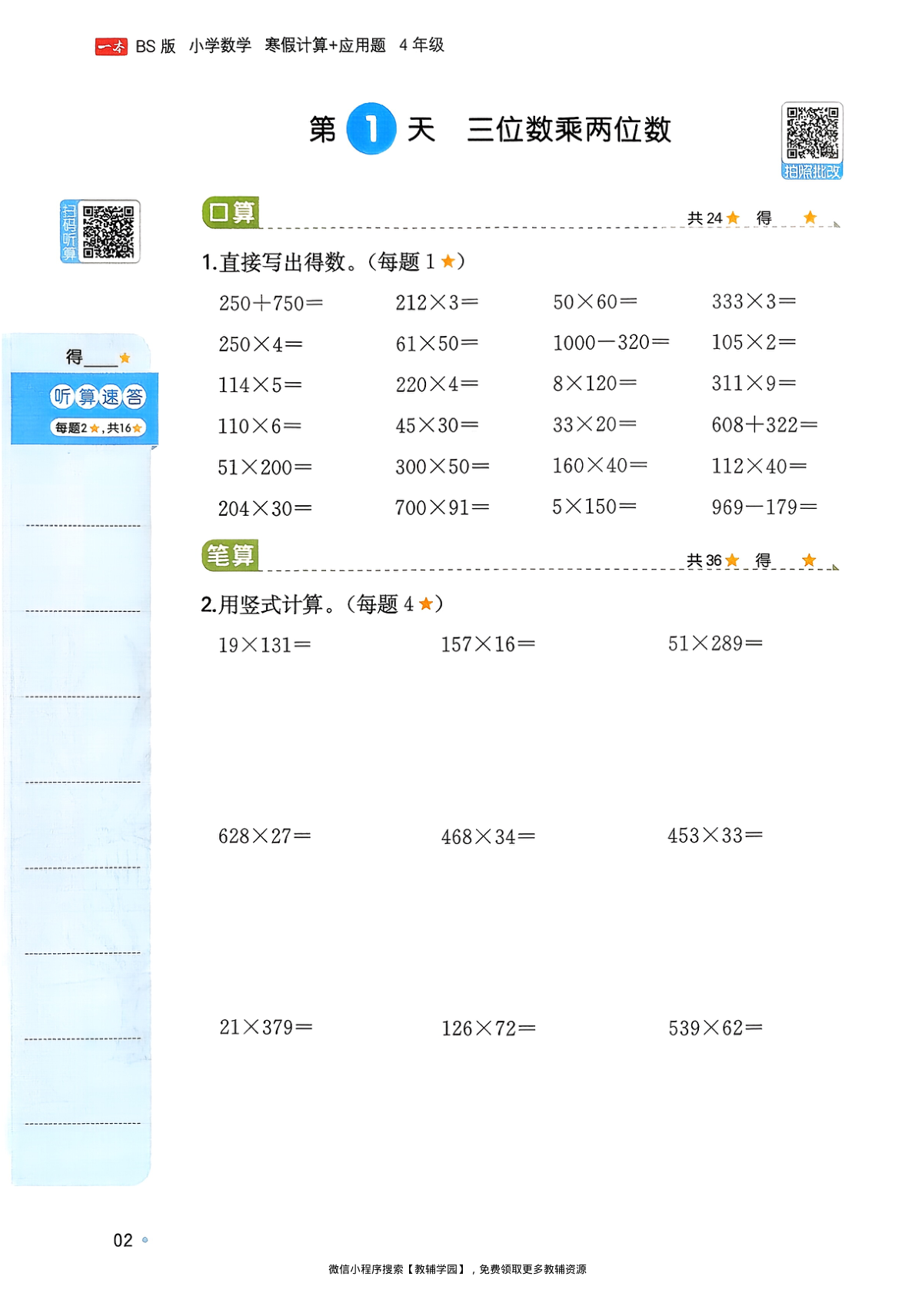Click the problem 300×50=
This screenshot has width=915, height=1293.
pos(442,466)
